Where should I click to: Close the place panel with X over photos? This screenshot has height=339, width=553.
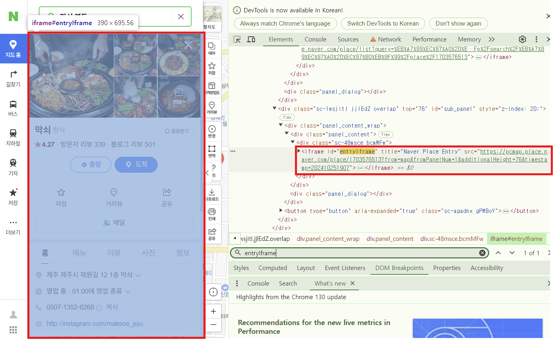point(188,45)
